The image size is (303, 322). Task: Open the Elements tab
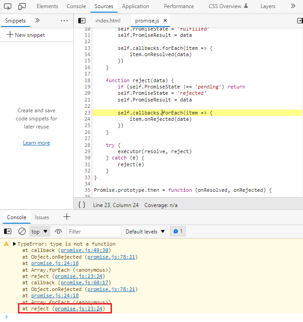[x=47, y=6]
